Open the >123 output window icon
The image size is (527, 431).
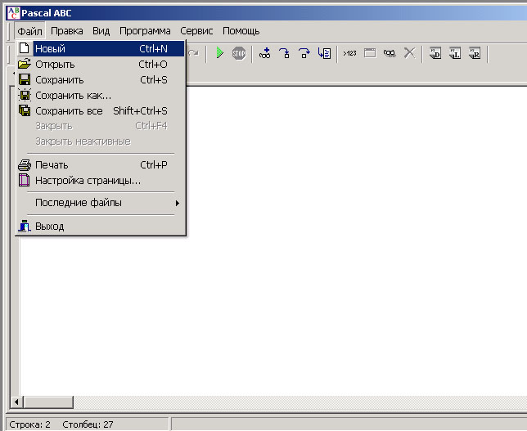349,53
